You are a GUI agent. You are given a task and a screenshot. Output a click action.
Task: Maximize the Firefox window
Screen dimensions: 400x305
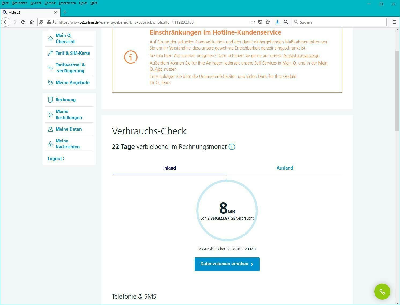click(381, 4)
